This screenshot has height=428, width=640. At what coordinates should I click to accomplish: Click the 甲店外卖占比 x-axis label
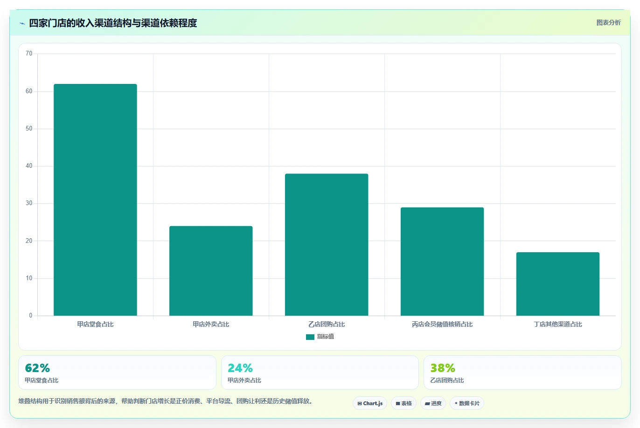click(211, 324)
